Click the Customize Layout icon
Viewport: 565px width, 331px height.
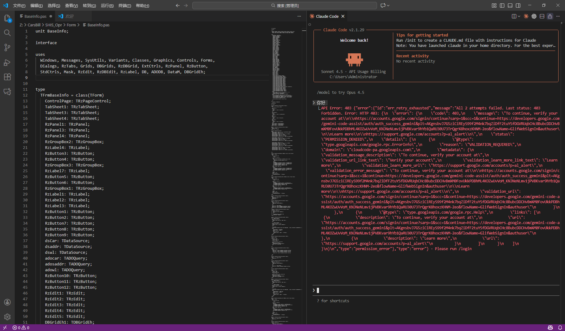pos(494,6)
